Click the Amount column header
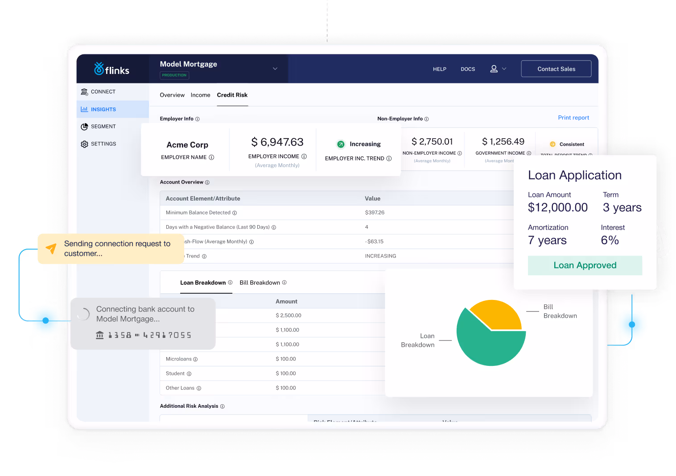Image resolution: width=676 pixels, height=476 pixels. pos(286,302)
